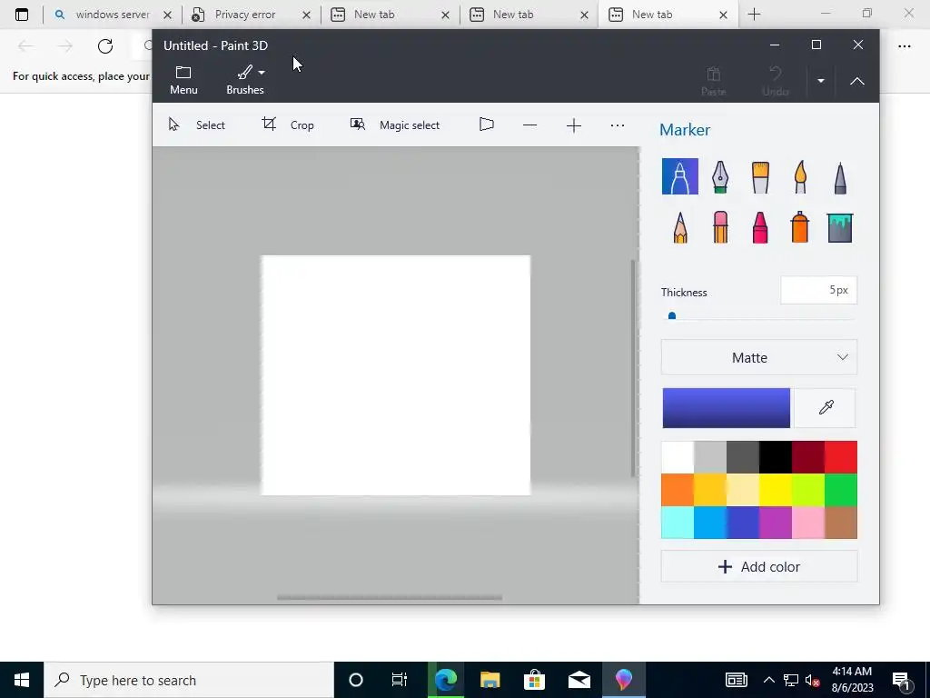The height and width of the screenshot is (698, 930).
Task: Expand the title bar overflow dropdown arrow
Action: click(x=821, y=81)
